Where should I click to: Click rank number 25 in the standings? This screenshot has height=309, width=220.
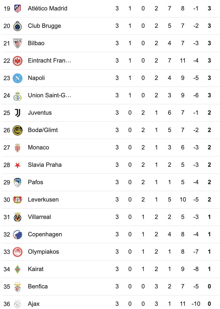click(7, 113)
